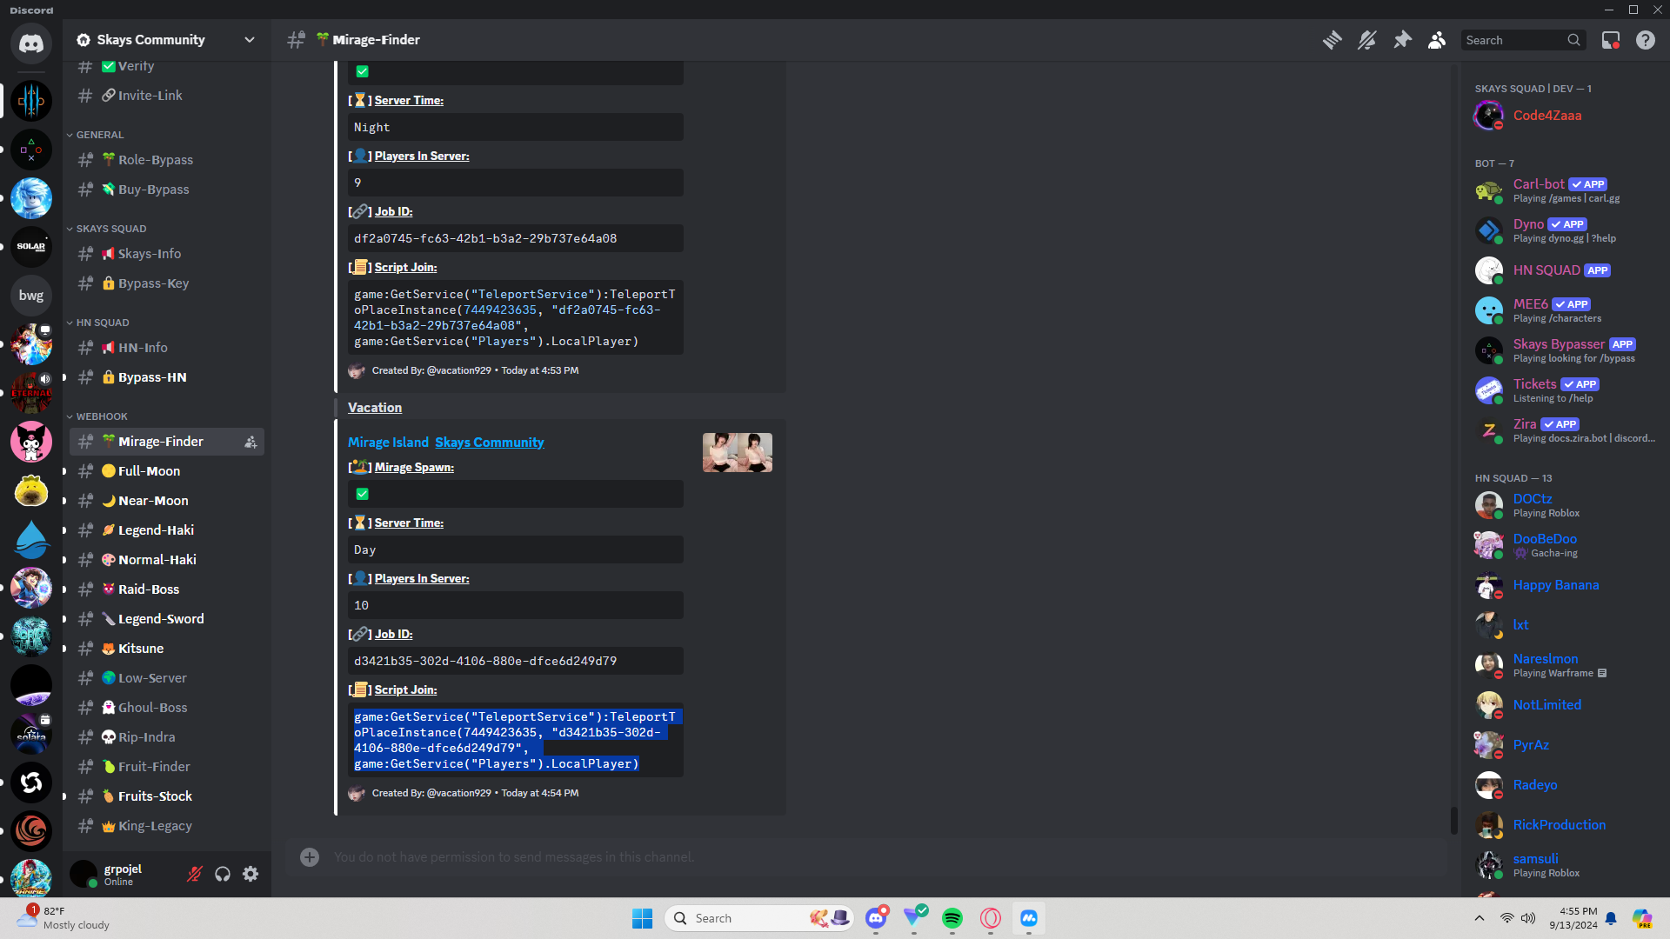Image resolution: width=1670 pixels, height=939 pixels.
Task: Go to the King-Legacy channel
Action: [167, 826]
